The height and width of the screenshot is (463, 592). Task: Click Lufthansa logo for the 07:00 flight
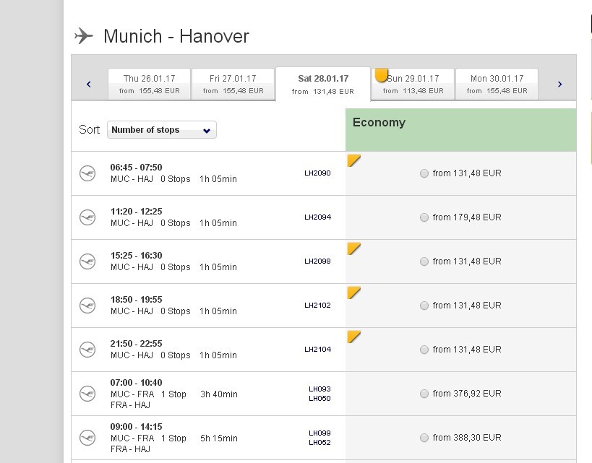click(87, 394)
